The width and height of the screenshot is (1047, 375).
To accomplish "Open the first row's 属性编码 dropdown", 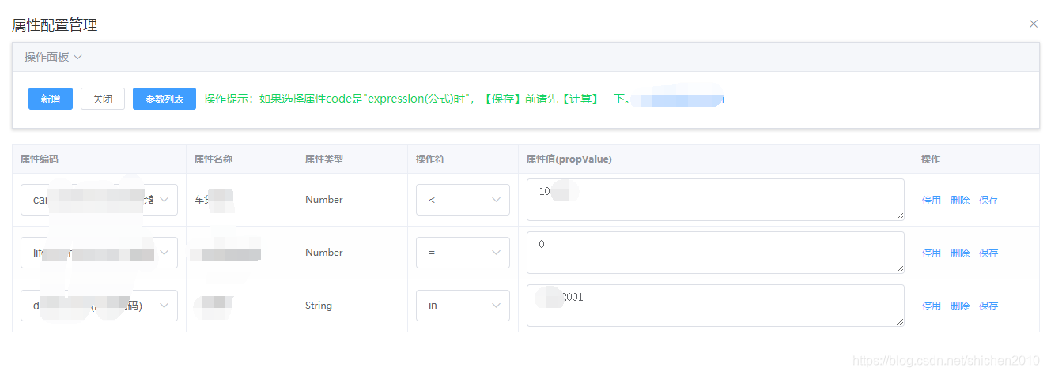I will coord(99,200).
